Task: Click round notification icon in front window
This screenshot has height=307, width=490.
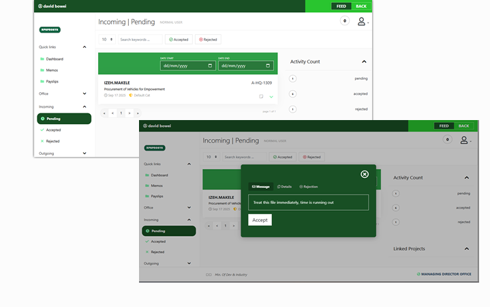Action: 448,140
